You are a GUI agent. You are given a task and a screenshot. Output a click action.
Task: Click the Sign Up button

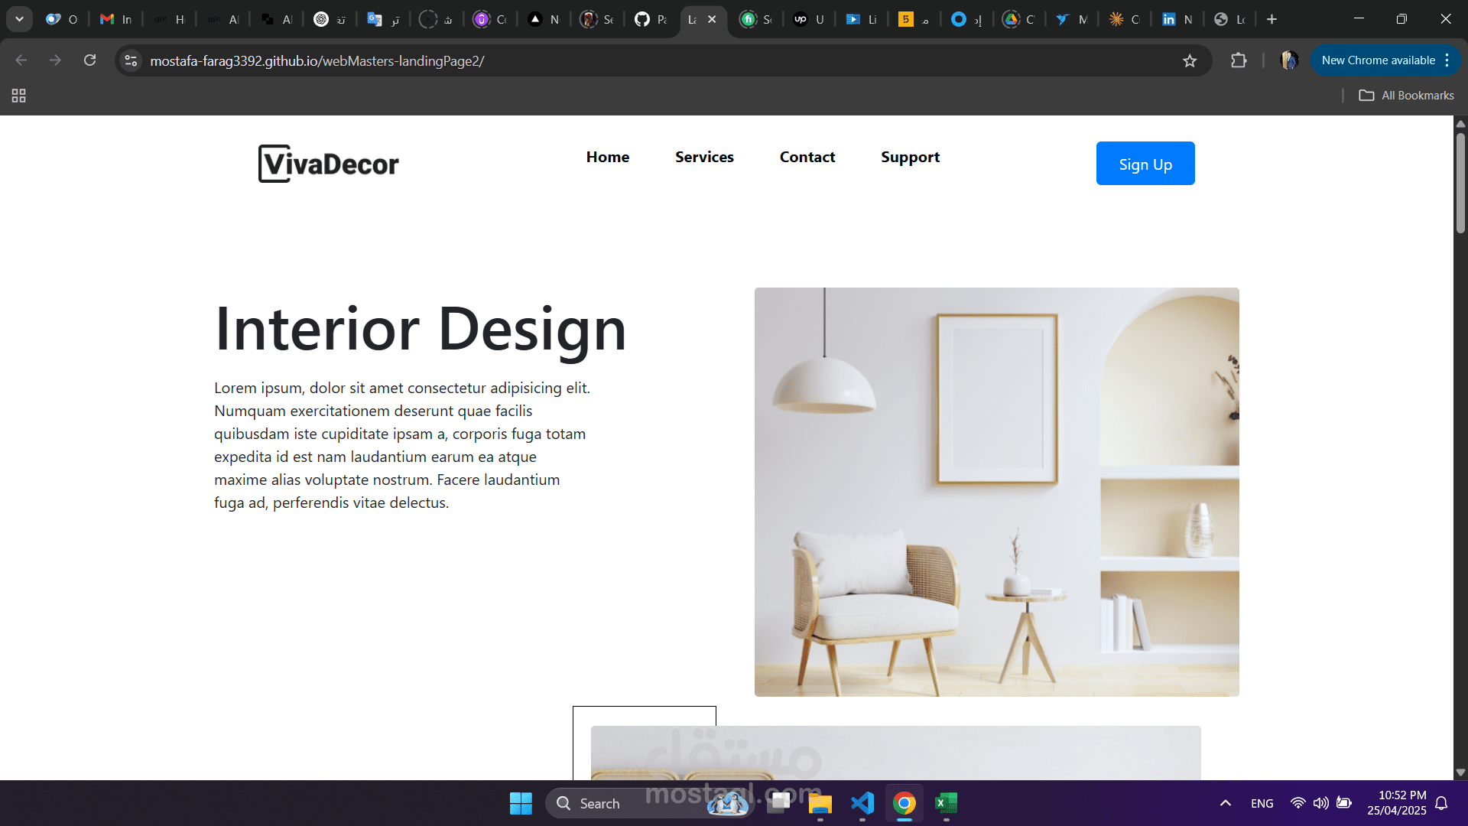(x=1145, y=163)
